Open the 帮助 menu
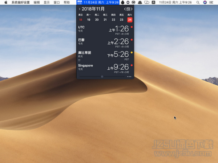 (x=67, y=3)
